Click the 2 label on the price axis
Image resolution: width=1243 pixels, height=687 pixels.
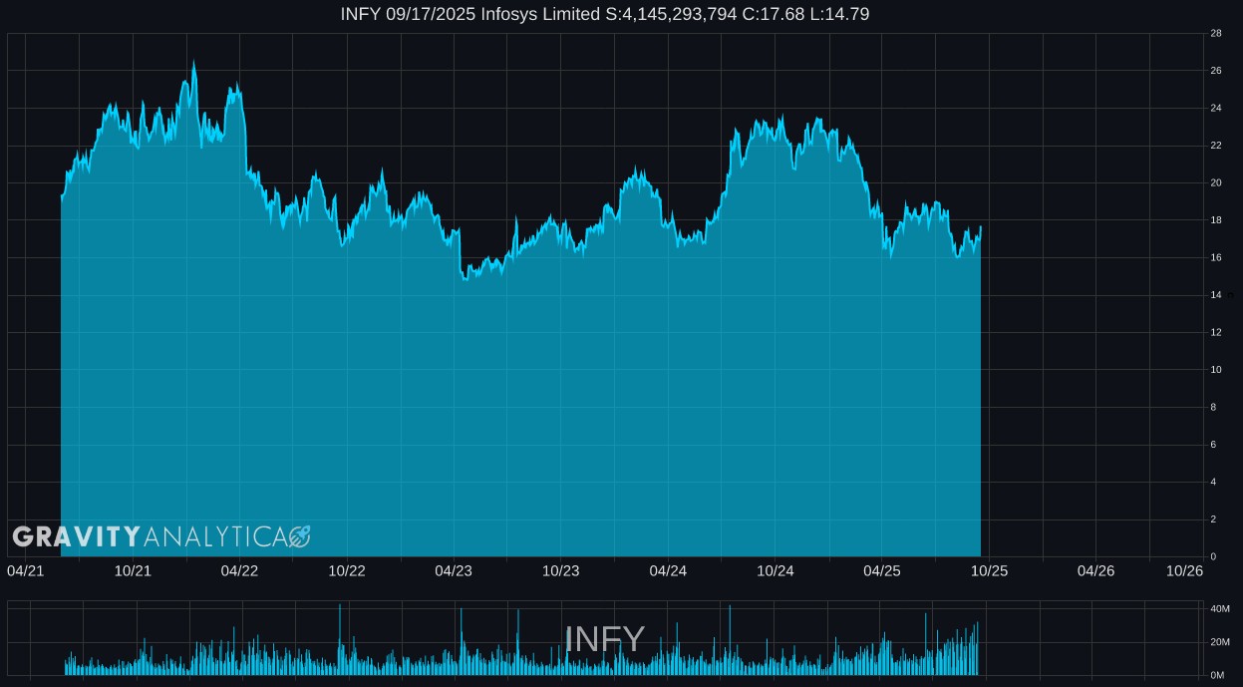click(1213, 519)
